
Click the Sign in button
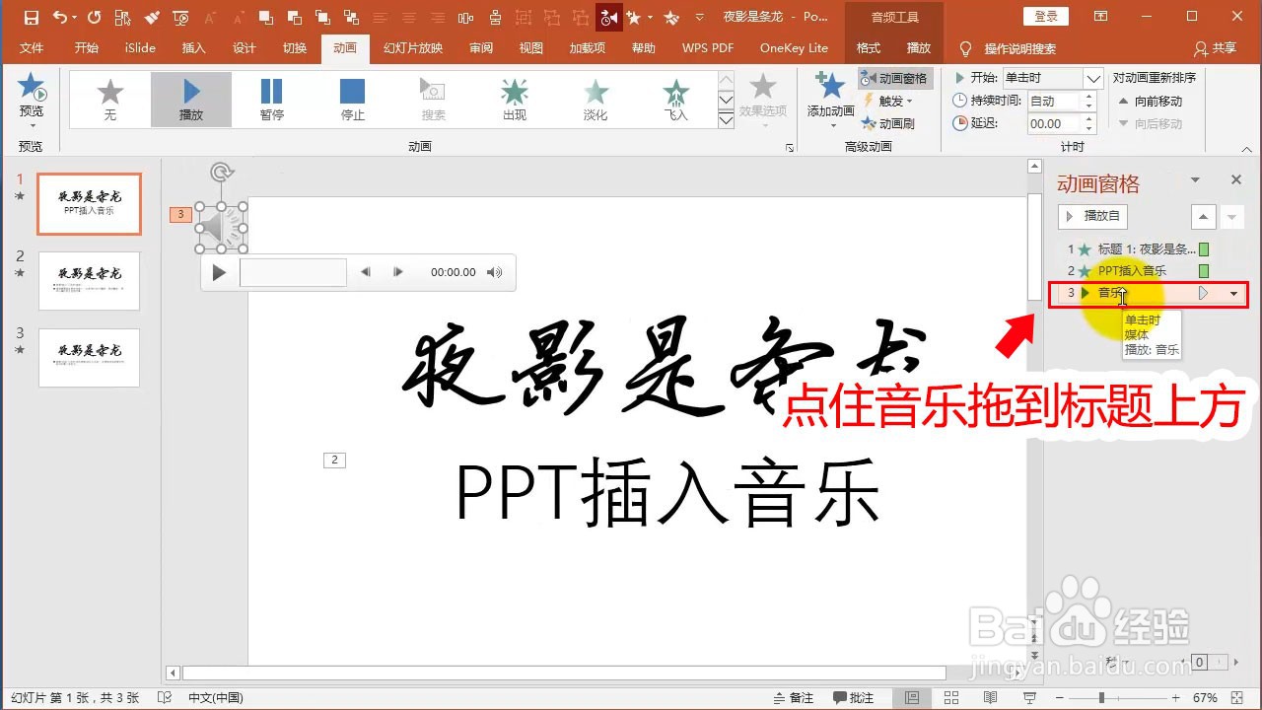(x=1046, y=16)
